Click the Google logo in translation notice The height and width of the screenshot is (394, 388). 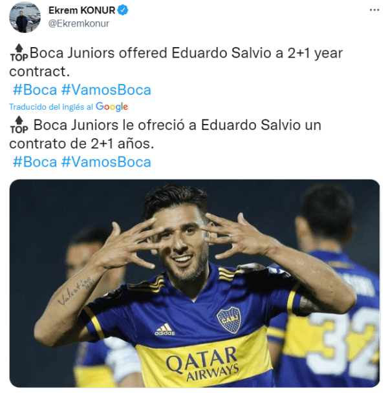click(112, 107)
